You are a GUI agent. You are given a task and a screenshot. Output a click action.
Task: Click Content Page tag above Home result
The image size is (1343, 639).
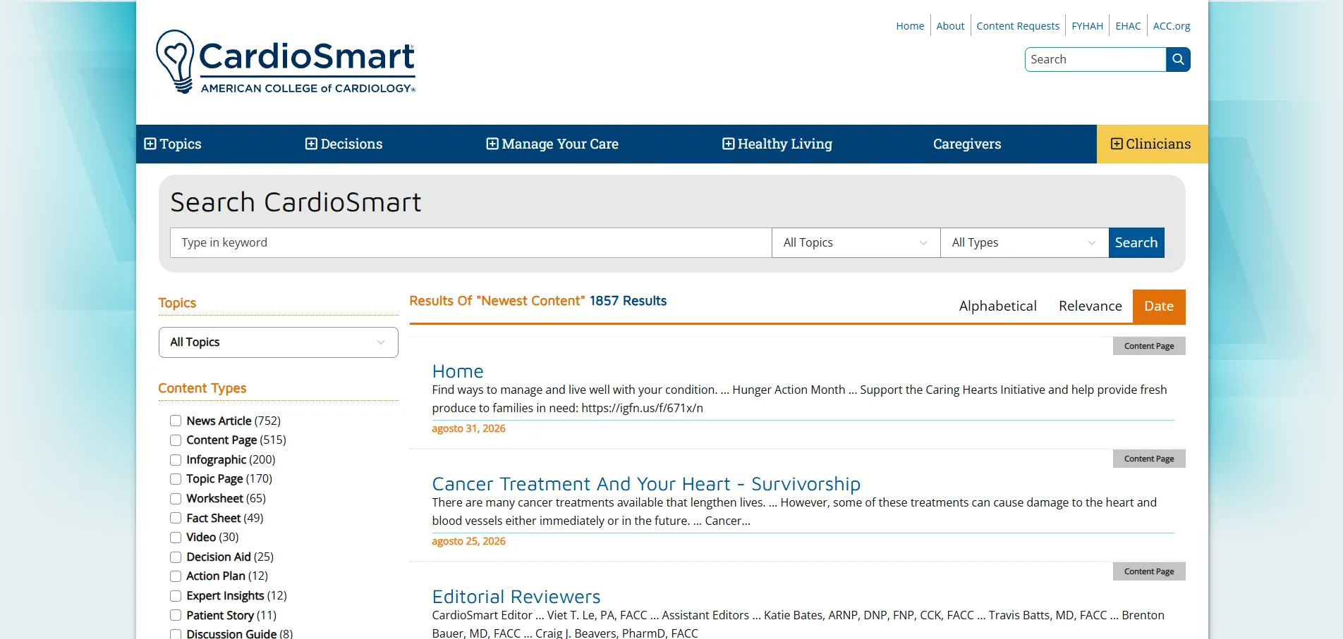[1149, 346]
